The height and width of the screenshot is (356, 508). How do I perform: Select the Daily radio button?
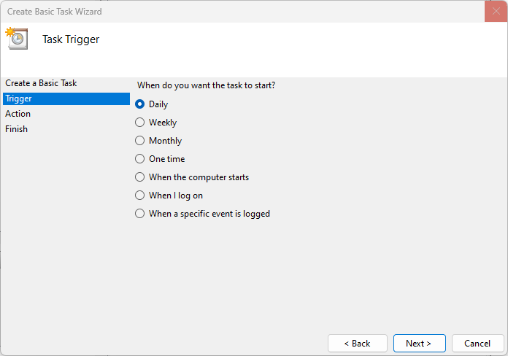[x=140, y=104]
